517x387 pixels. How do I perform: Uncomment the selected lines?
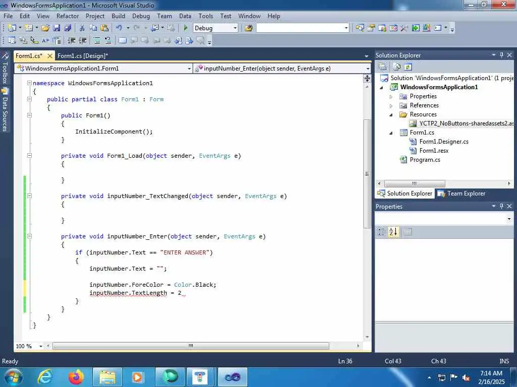[108, 40]
